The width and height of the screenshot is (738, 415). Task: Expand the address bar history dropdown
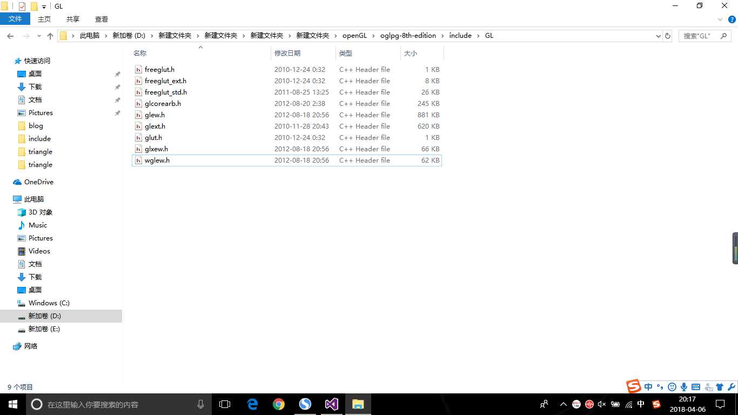[658, 36]
